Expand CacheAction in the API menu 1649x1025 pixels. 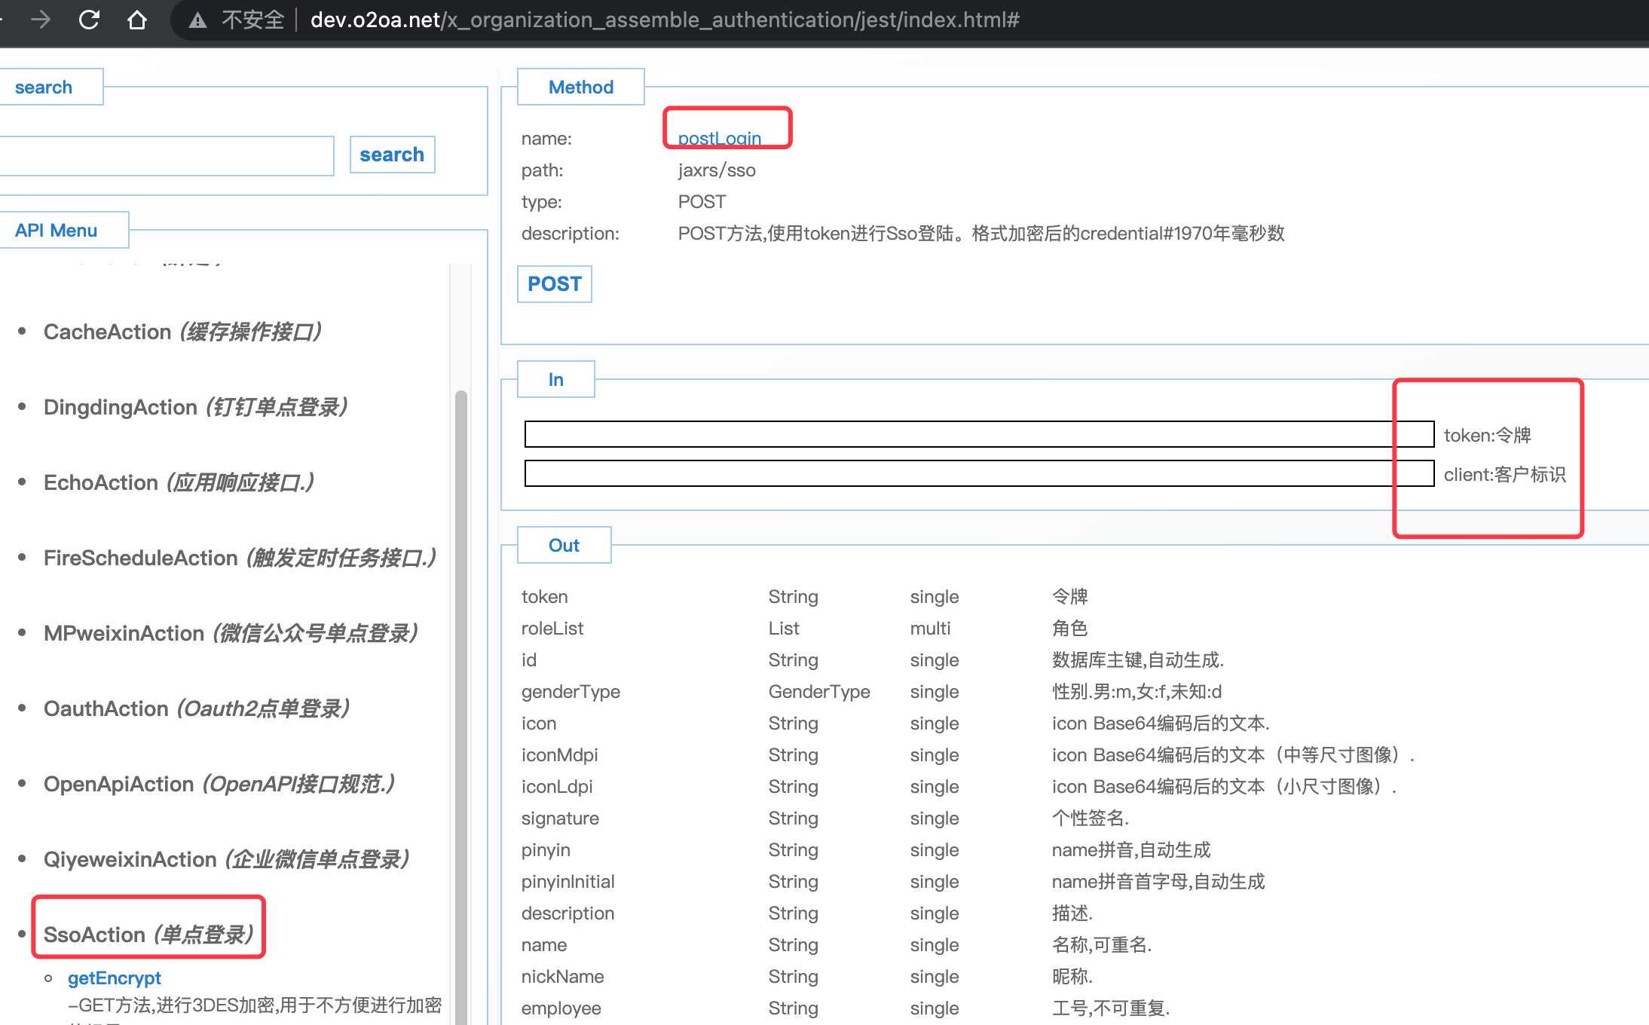tap(182, 332)
